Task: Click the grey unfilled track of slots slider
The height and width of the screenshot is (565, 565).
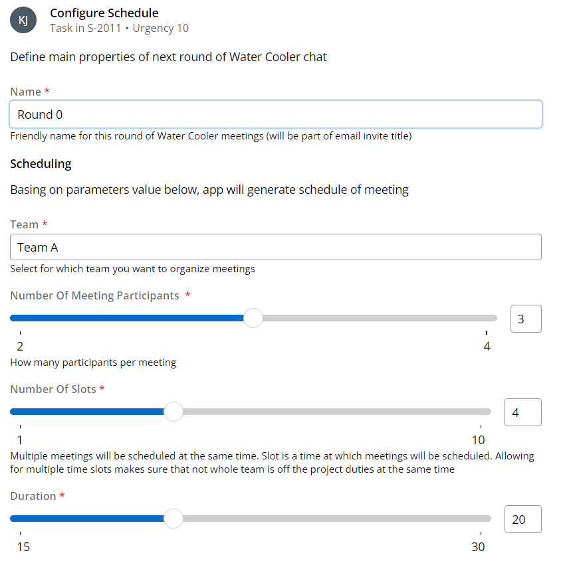Action: click(332, 412)
